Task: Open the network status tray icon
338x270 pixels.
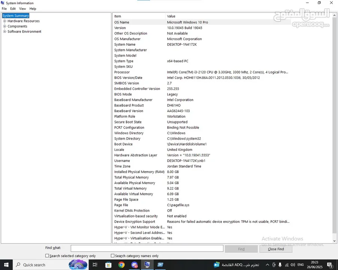Action: pyautogui.click(x=287, y=265)
